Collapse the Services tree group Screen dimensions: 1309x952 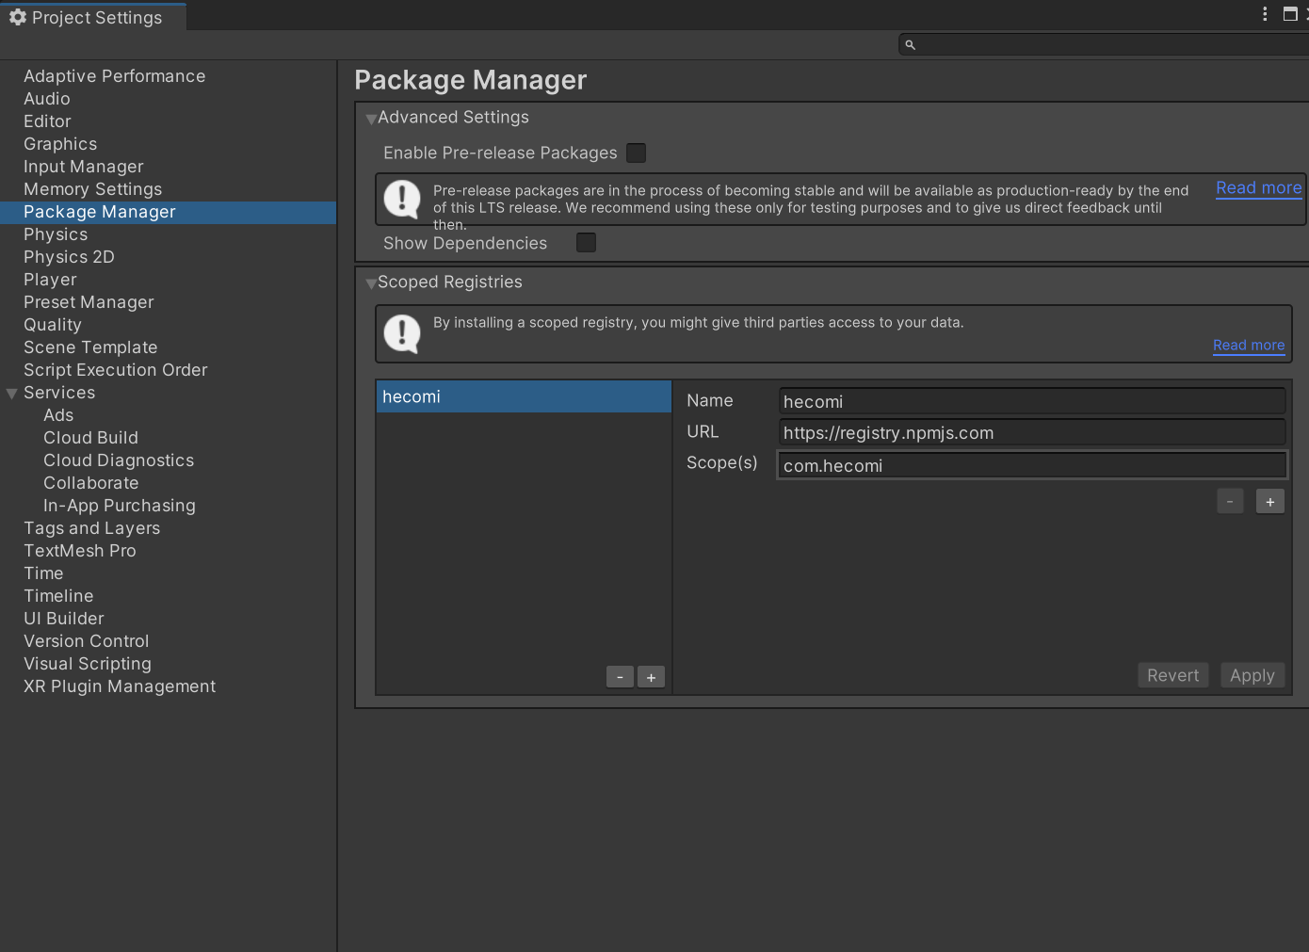tap(12, 394)
